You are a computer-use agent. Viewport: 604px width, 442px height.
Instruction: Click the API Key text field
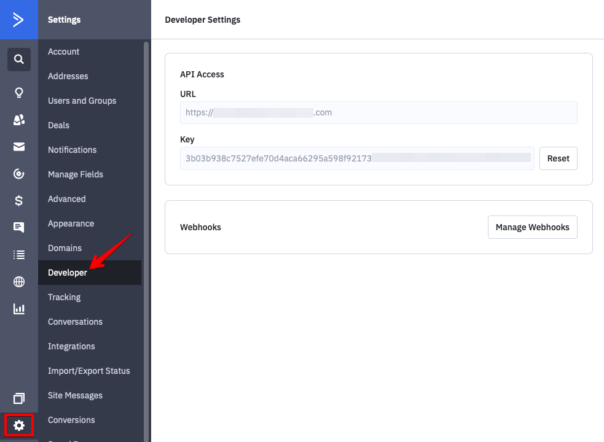pyautogui.click(x=357, y=158)
